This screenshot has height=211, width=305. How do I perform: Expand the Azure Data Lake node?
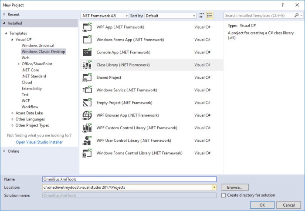pos(12,113)
